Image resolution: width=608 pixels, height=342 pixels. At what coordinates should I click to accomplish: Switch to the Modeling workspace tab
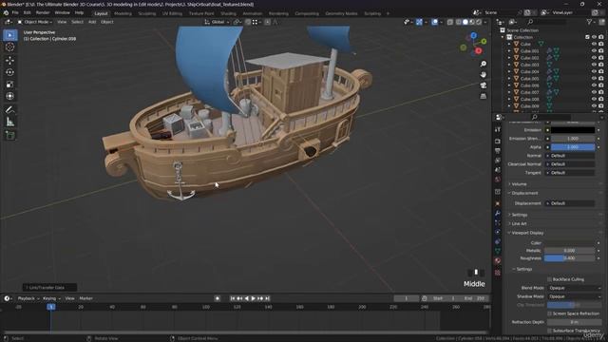pos(123,13)
